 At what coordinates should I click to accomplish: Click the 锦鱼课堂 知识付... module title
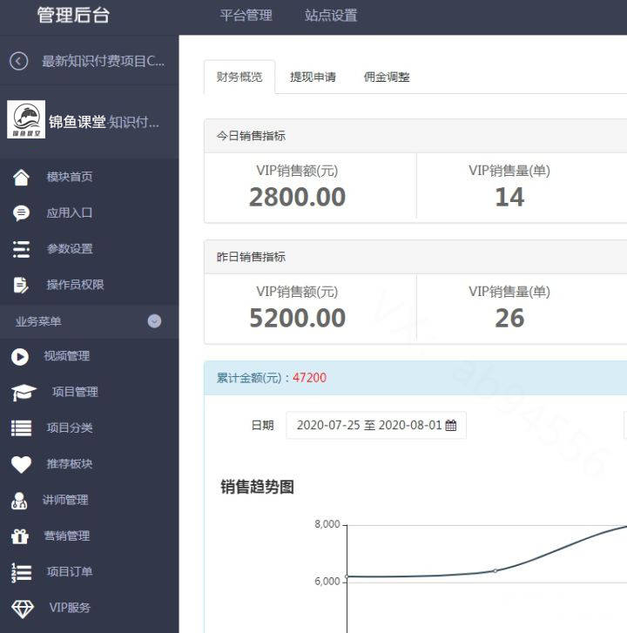point(104,122)
